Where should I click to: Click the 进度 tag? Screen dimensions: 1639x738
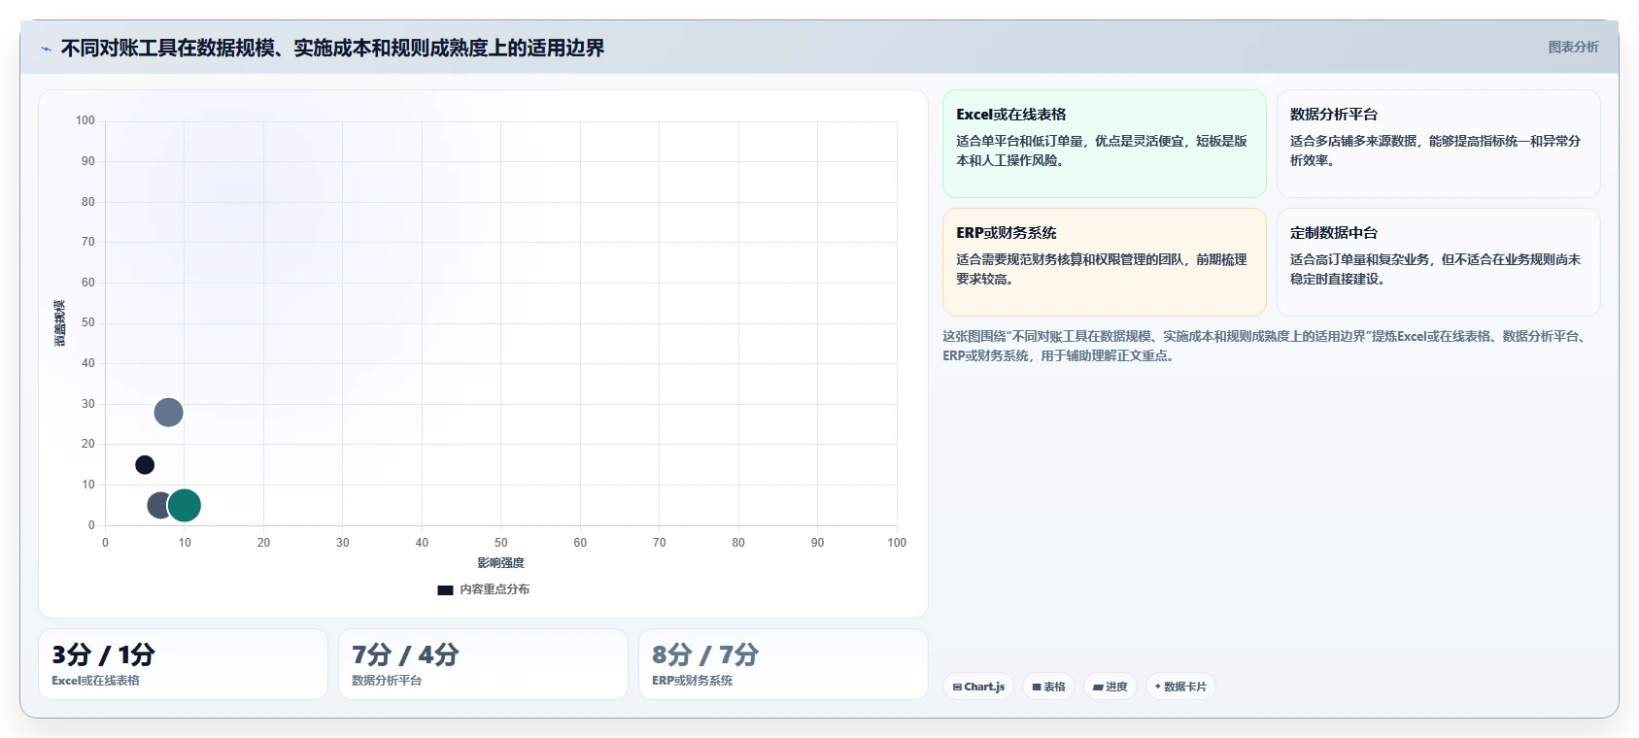1110,687
